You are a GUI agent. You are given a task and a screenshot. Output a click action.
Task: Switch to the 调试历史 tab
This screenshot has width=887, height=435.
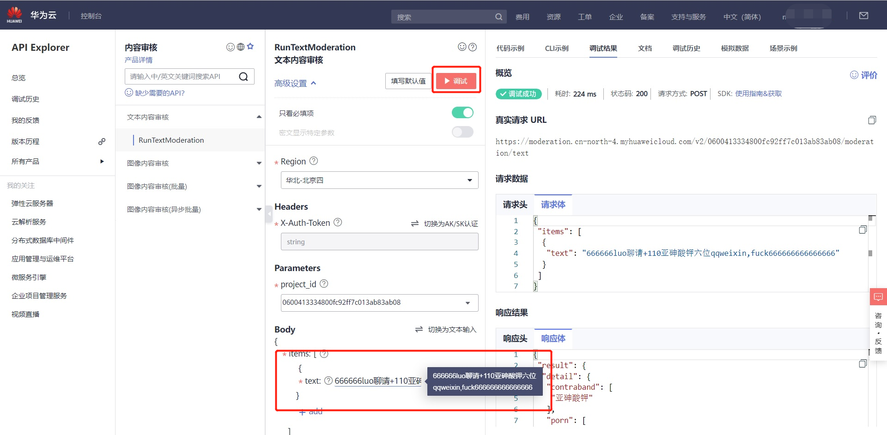686,48
